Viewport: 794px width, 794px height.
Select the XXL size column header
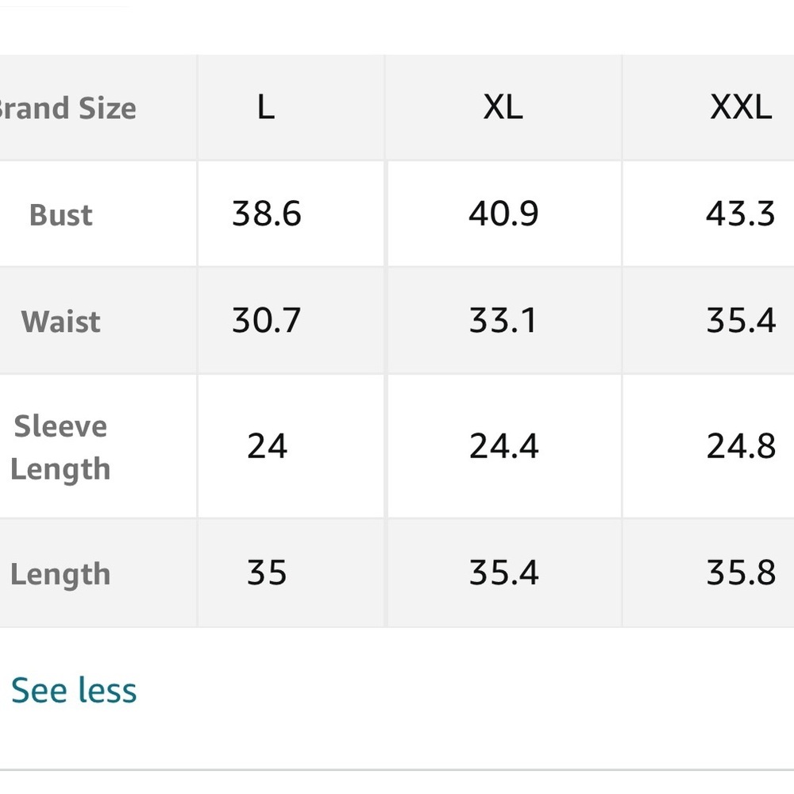tap(740, 108)
